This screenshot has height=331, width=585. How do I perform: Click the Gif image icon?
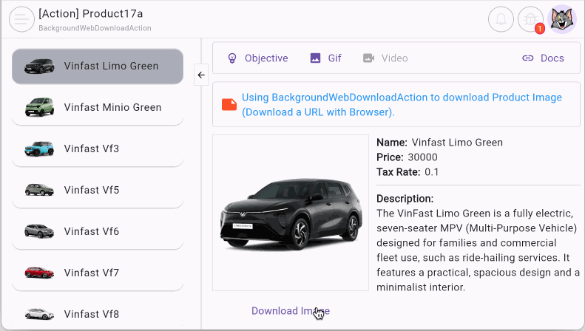tap(316, 58)
